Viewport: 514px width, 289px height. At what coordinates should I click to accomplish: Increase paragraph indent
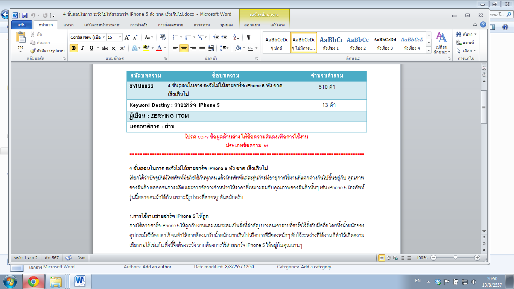pos(225,37)
